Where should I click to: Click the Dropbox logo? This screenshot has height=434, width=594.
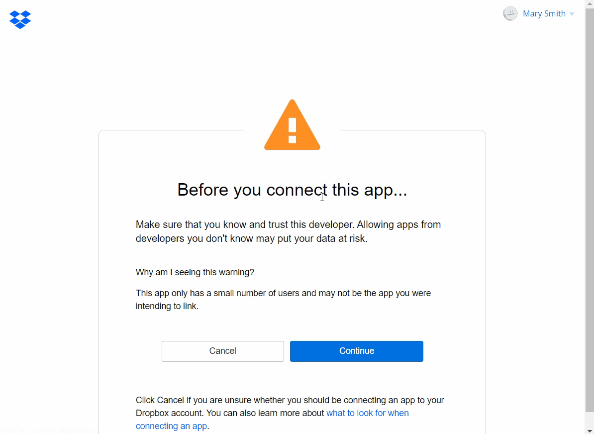(x=20, y=19)
